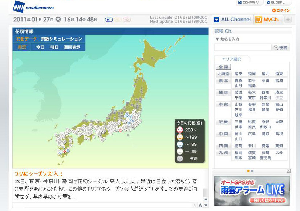Click the 検索 search button

click(x=281, y=47)
